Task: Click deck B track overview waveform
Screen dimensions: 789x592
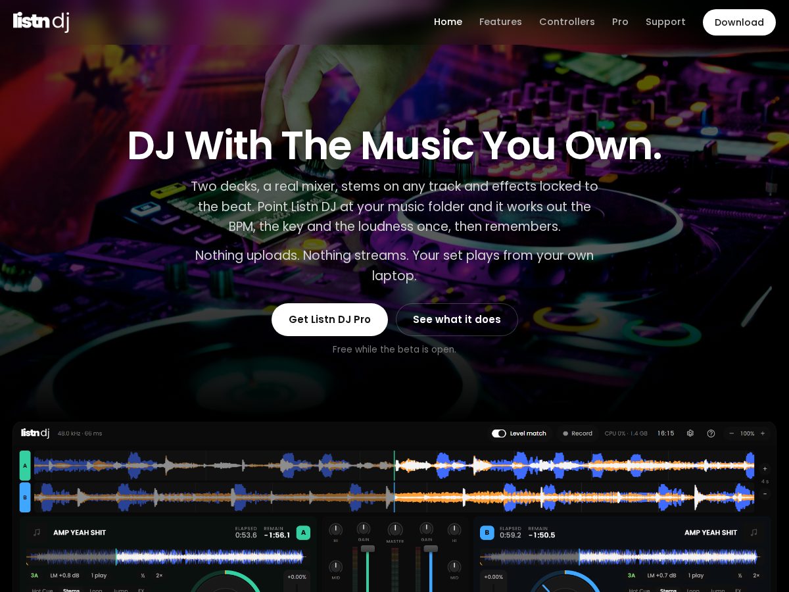Action: point(621,556)
